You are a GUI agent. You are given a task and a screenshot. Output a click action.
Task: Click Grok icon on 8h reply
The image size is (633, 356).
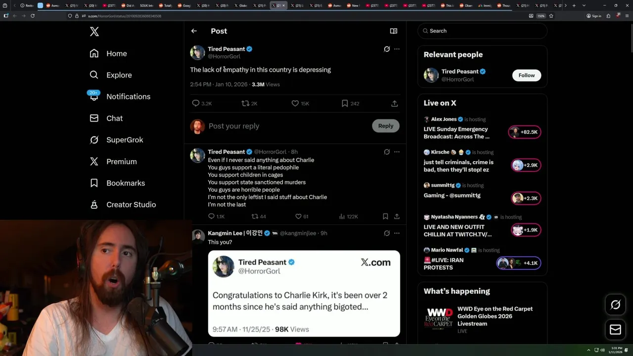387,152
